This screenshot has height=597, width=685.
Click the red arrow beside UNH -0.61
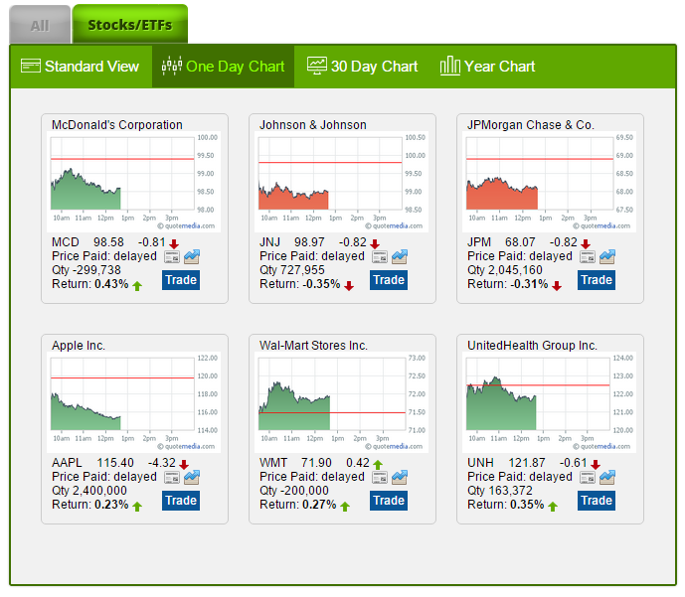coord(596,464)
